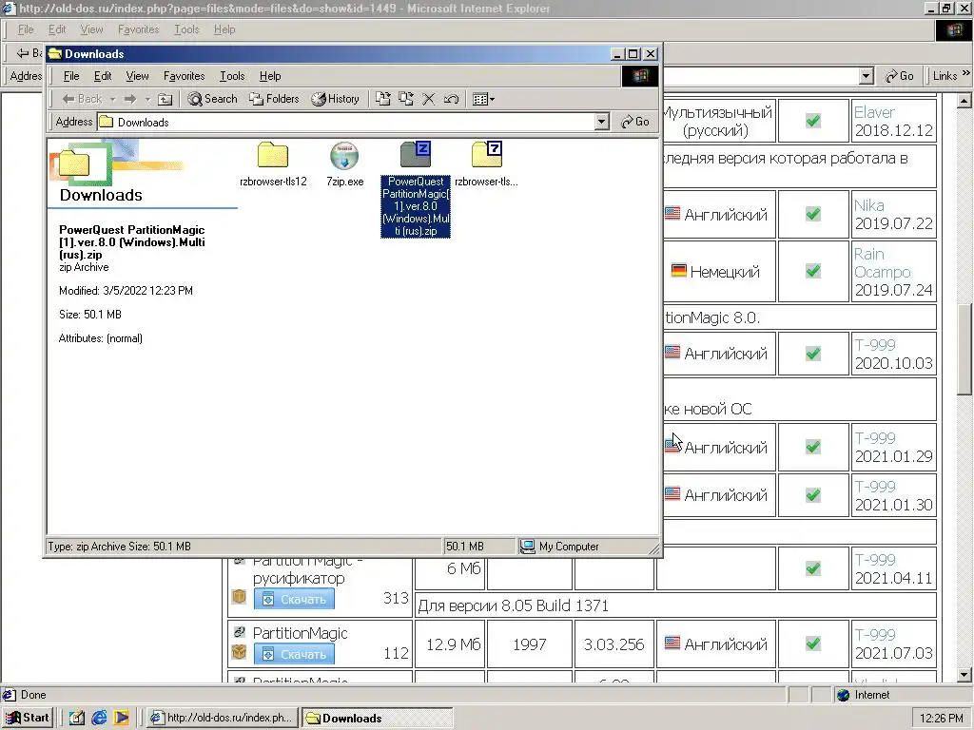Launch Internet Explorer from Quick Launch
This screenshot has height=730, width=974.
[99, 719]
